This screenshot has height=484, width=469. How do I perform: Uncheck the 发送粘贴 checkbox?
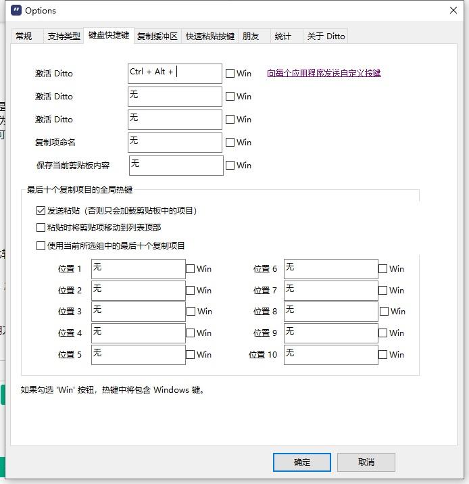[x=117, y=210]
